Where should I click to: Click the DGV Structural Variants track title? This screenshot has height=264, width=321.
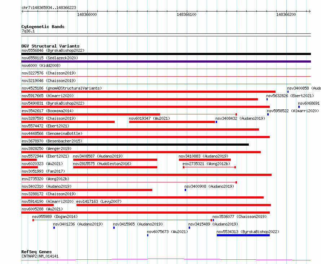50,46
